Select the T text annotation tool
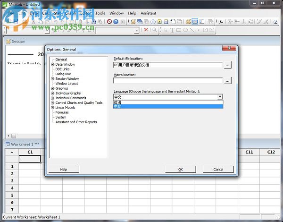This screenshot has height=222, width=283. pyautogui.click(x=172, y=30)
